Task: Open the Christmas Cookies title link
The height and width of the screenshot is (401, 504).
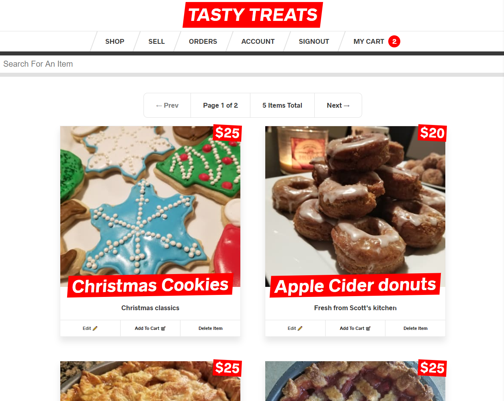Action: 150,285
